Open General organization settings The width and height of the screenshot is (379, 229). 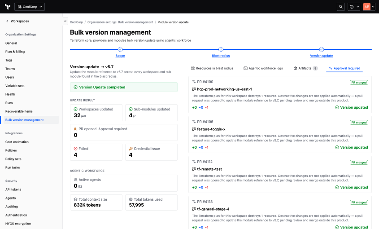(11, 43)
